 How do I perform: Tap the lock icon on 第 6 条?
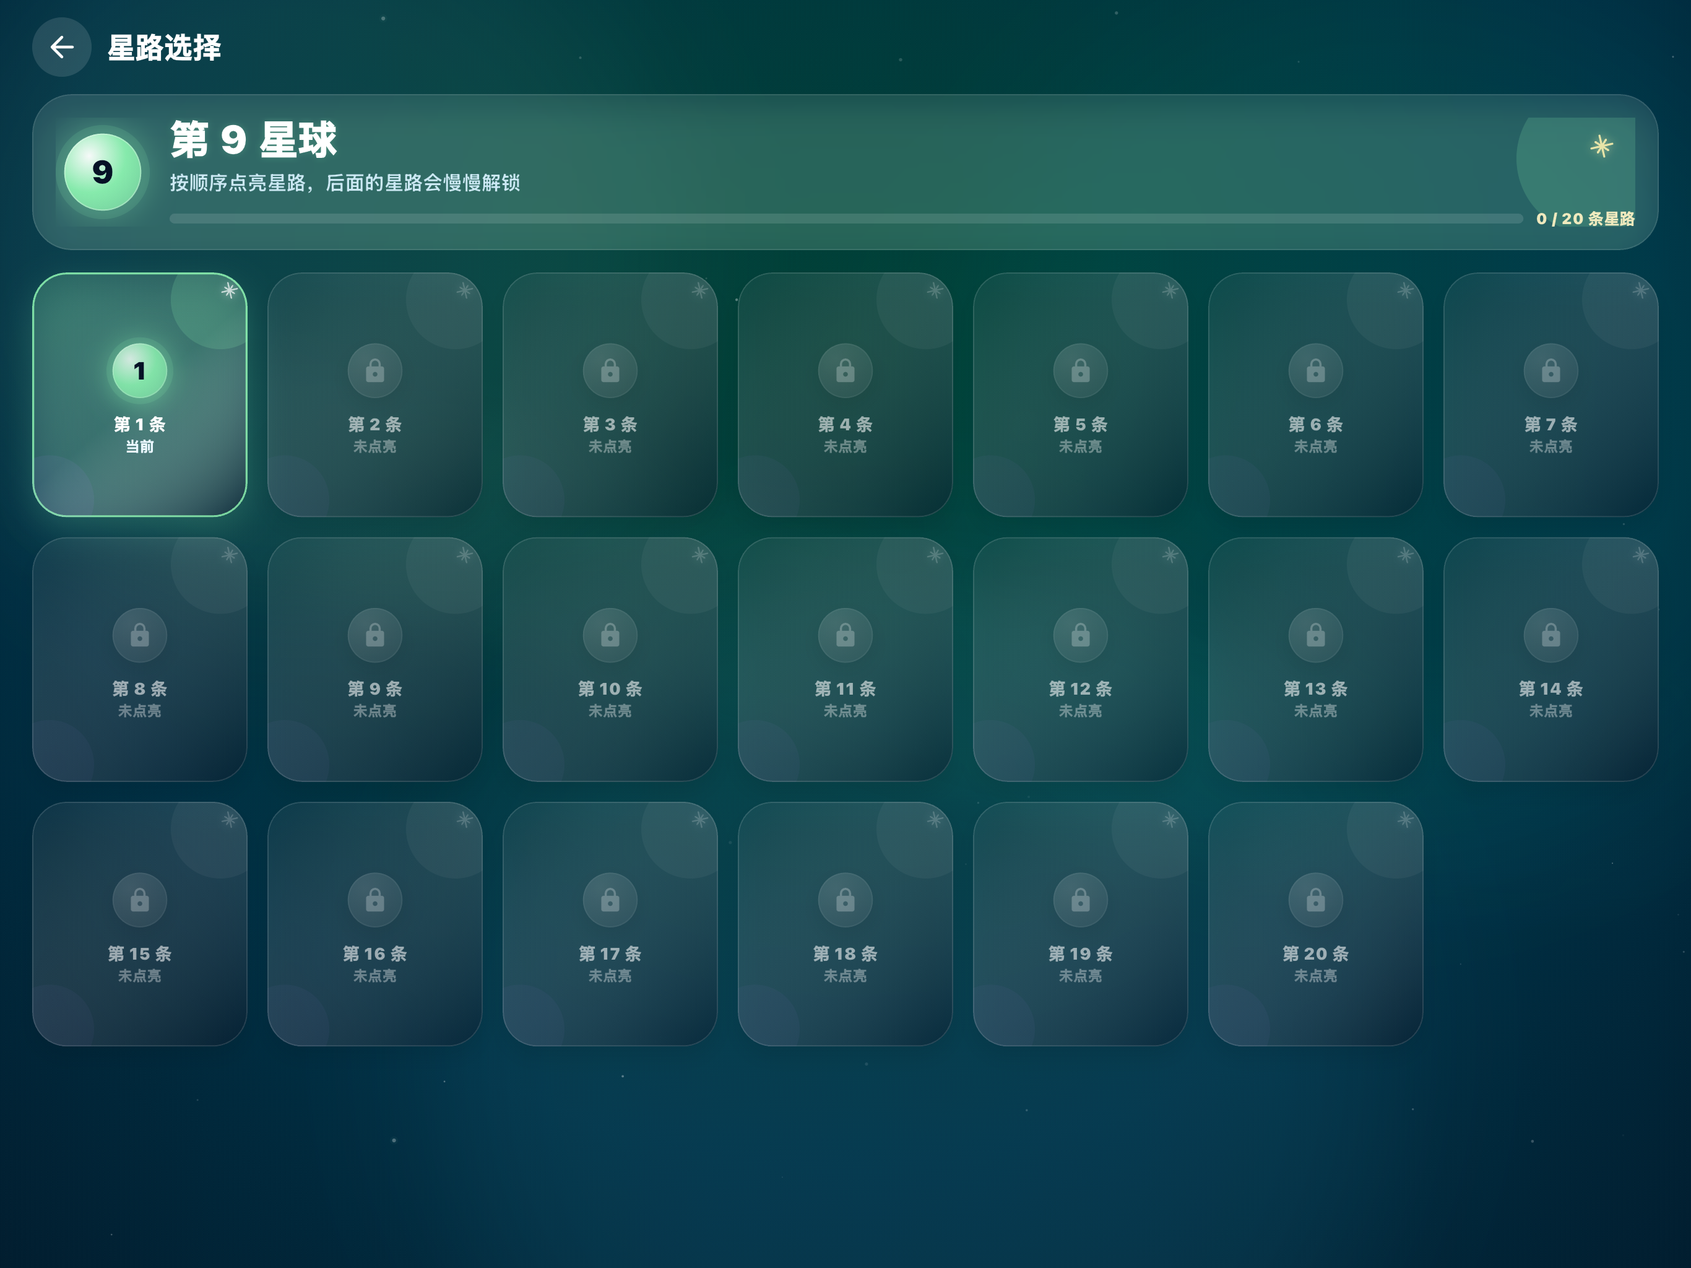click(x=1316, y=371)
